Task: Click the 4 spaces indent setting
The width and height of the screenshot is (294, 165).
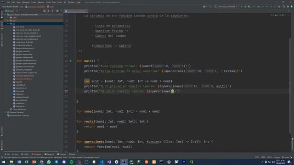Action: point(277,157)
